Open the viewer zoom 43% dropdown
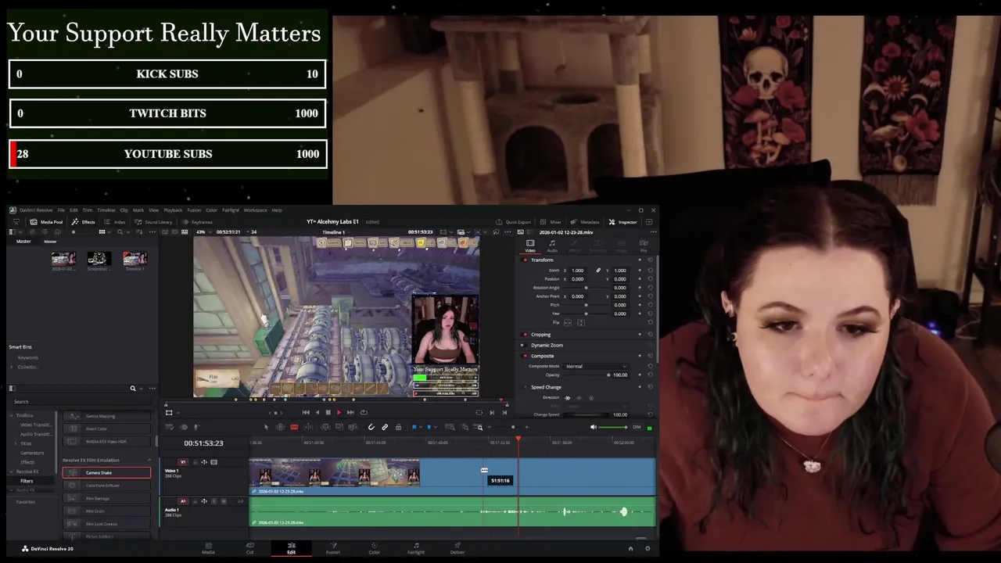Image resolution: width=1001 pixels, height=563 pixels. click(x=203, y=232)
